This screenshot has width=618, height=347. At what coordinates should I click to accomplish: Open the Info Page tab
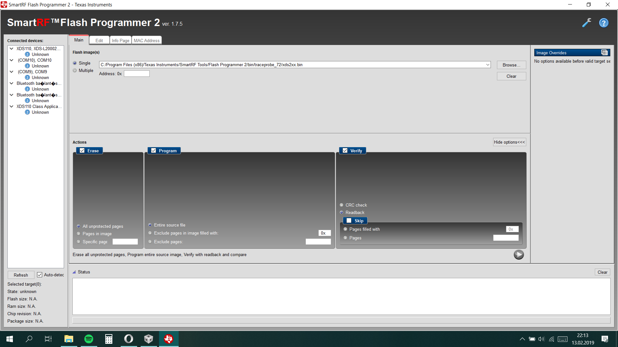[120, 40]
